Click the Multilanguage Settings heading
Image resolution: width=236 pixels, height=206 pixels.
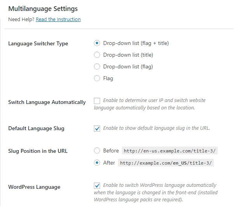coord(43,9)
